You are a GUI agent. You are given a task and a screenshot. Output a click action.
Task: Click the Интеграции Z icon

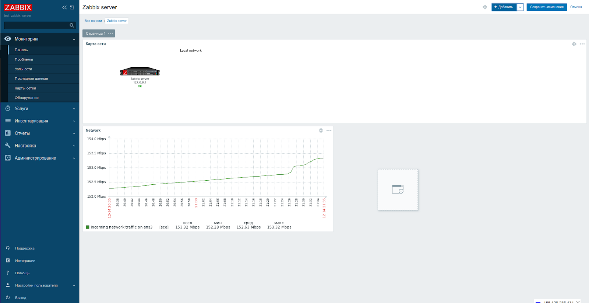[8, 260]
